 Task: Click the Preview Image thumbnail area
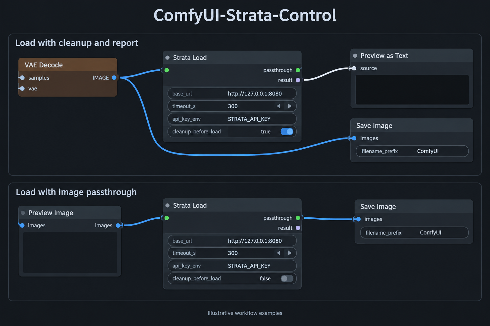tap(70, 252)
